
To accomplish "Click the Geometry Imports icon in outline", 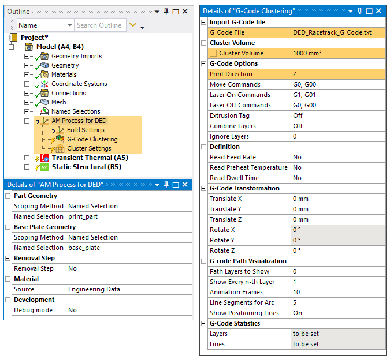I will point(44,57).
